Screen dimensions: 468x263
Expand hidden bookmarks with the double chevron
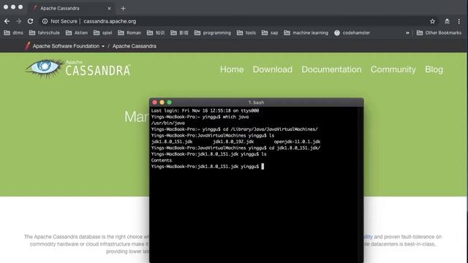click(407, 33)
